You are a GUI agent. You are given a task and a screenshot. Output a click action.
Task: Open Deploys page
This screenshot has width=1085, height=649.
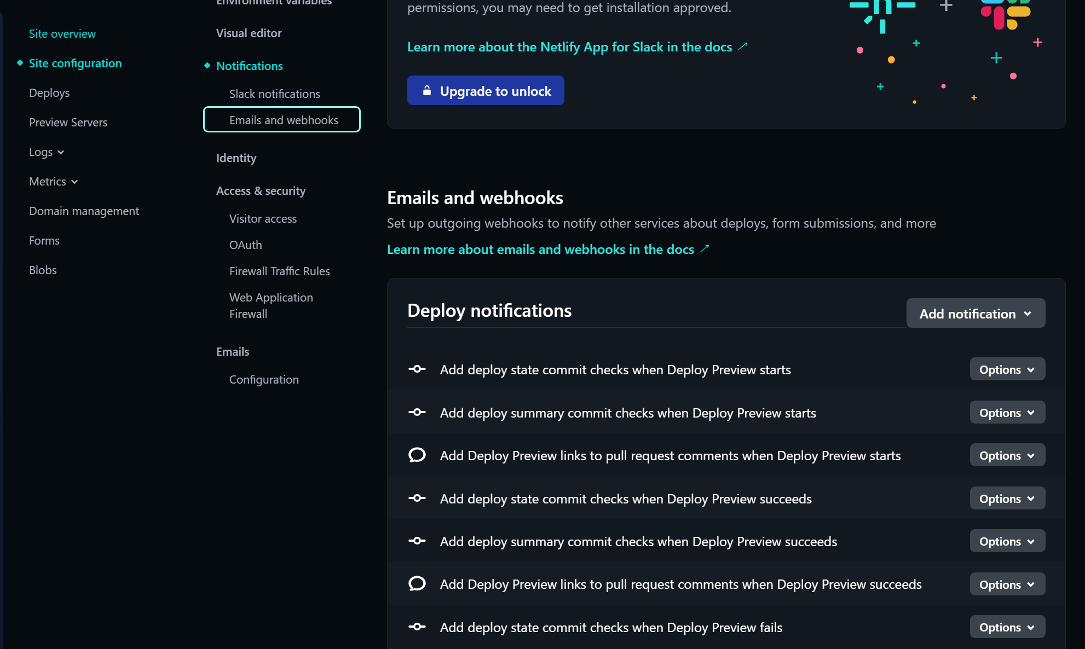coord(49,93)
